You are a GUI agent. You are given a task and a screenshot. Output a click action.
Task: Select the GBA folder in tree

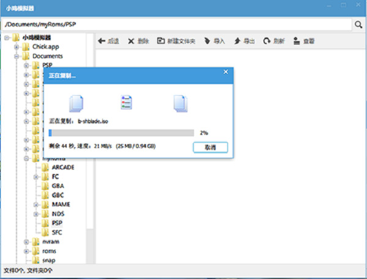coord(59,186)
